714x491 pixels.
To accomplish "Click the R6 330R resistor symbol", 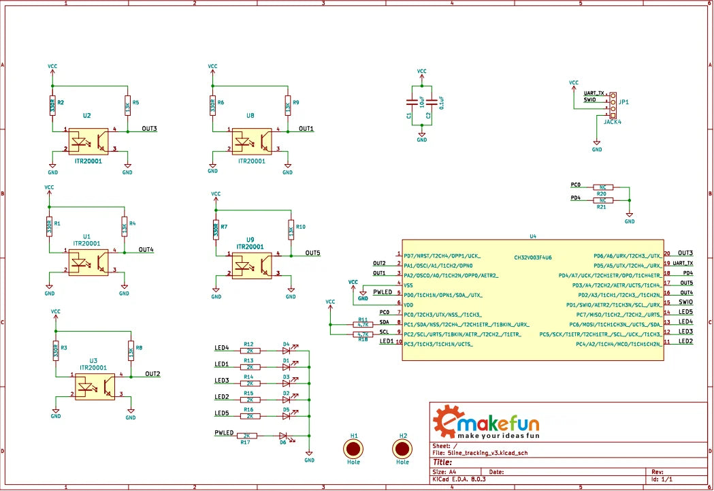I will tap(212, 106).
